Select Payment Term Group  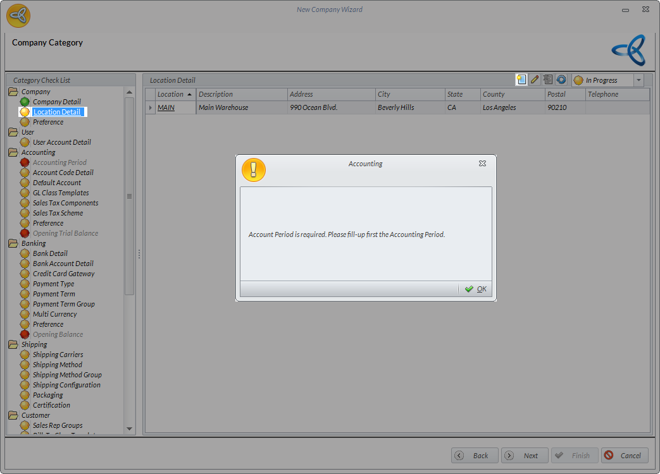63,304
